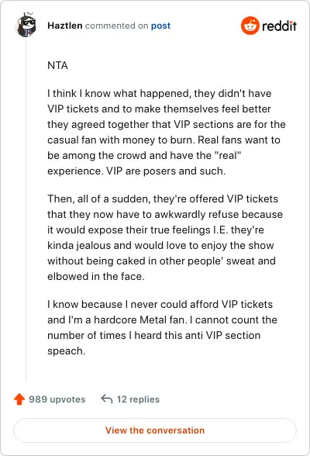Click the curved reply arrow icon
Screen dimensions: 310x456
(x=107, y=399)
